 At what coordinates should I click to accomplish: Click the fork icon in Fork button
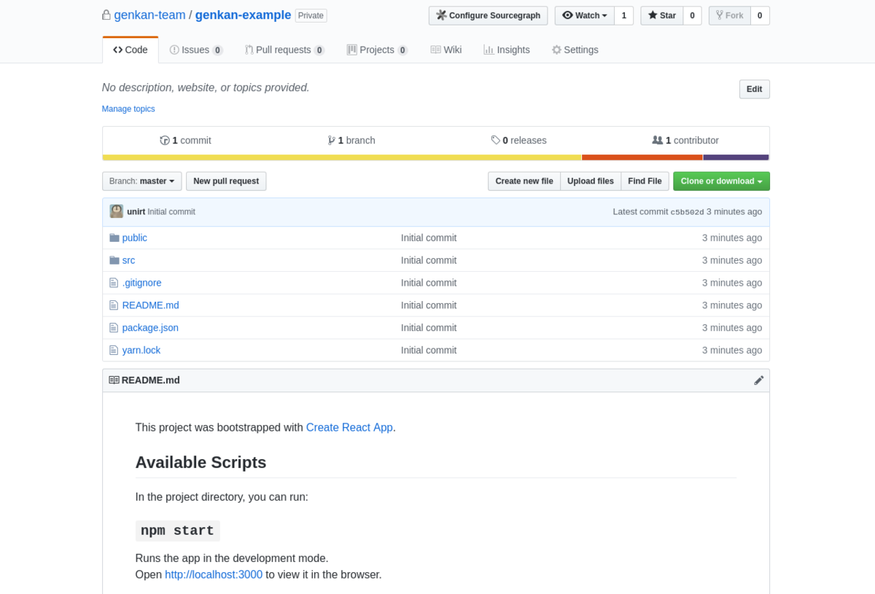pos(720,15)
